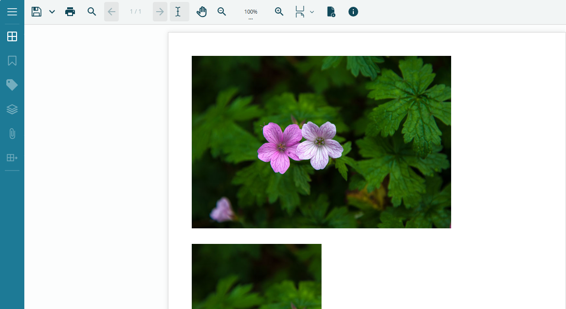Expand the view mode dropdown chevron
The height and width of the screenshot is (309, 566).
point(312,12)
